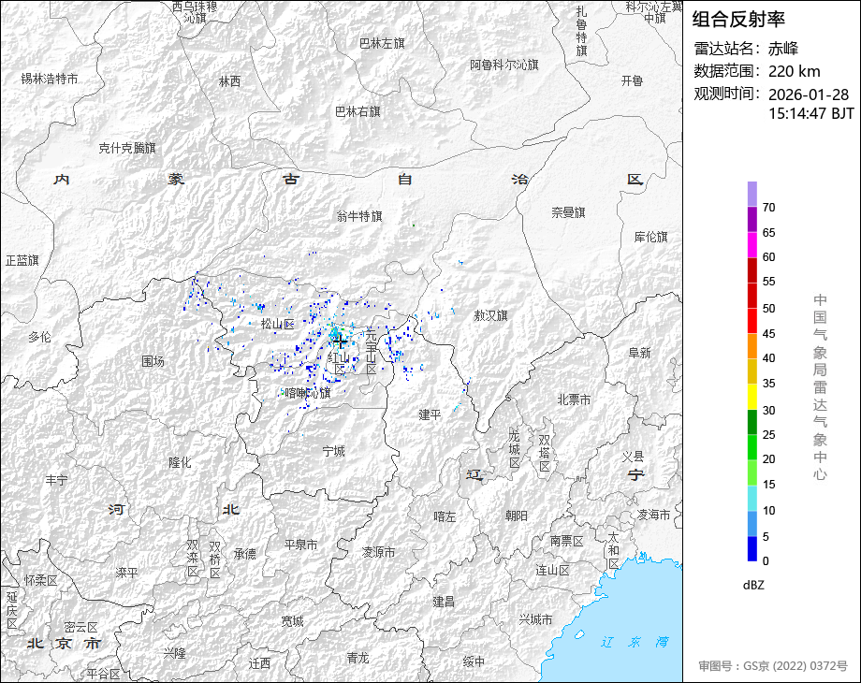The height and width of the screenshot is (683, 861).
Task: Click the 绥中 map label
Action: [474, 661]
